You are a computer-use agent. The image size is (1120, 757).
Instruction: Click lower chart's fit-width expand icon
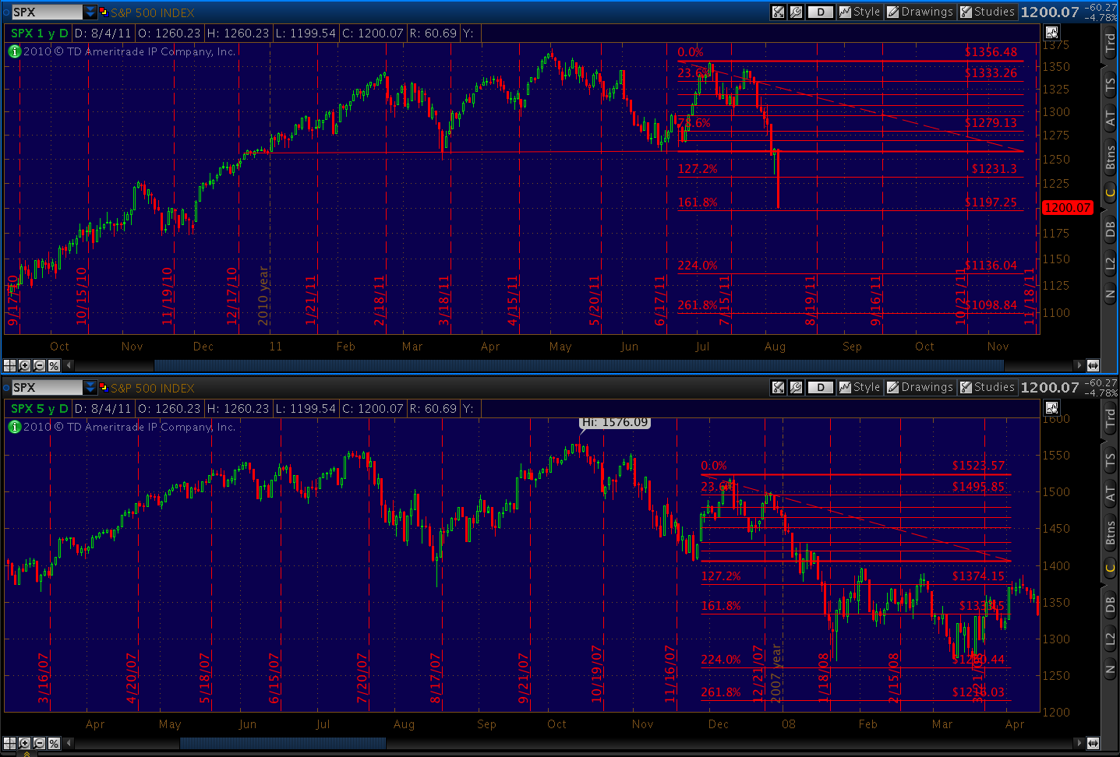(1093, 743)
